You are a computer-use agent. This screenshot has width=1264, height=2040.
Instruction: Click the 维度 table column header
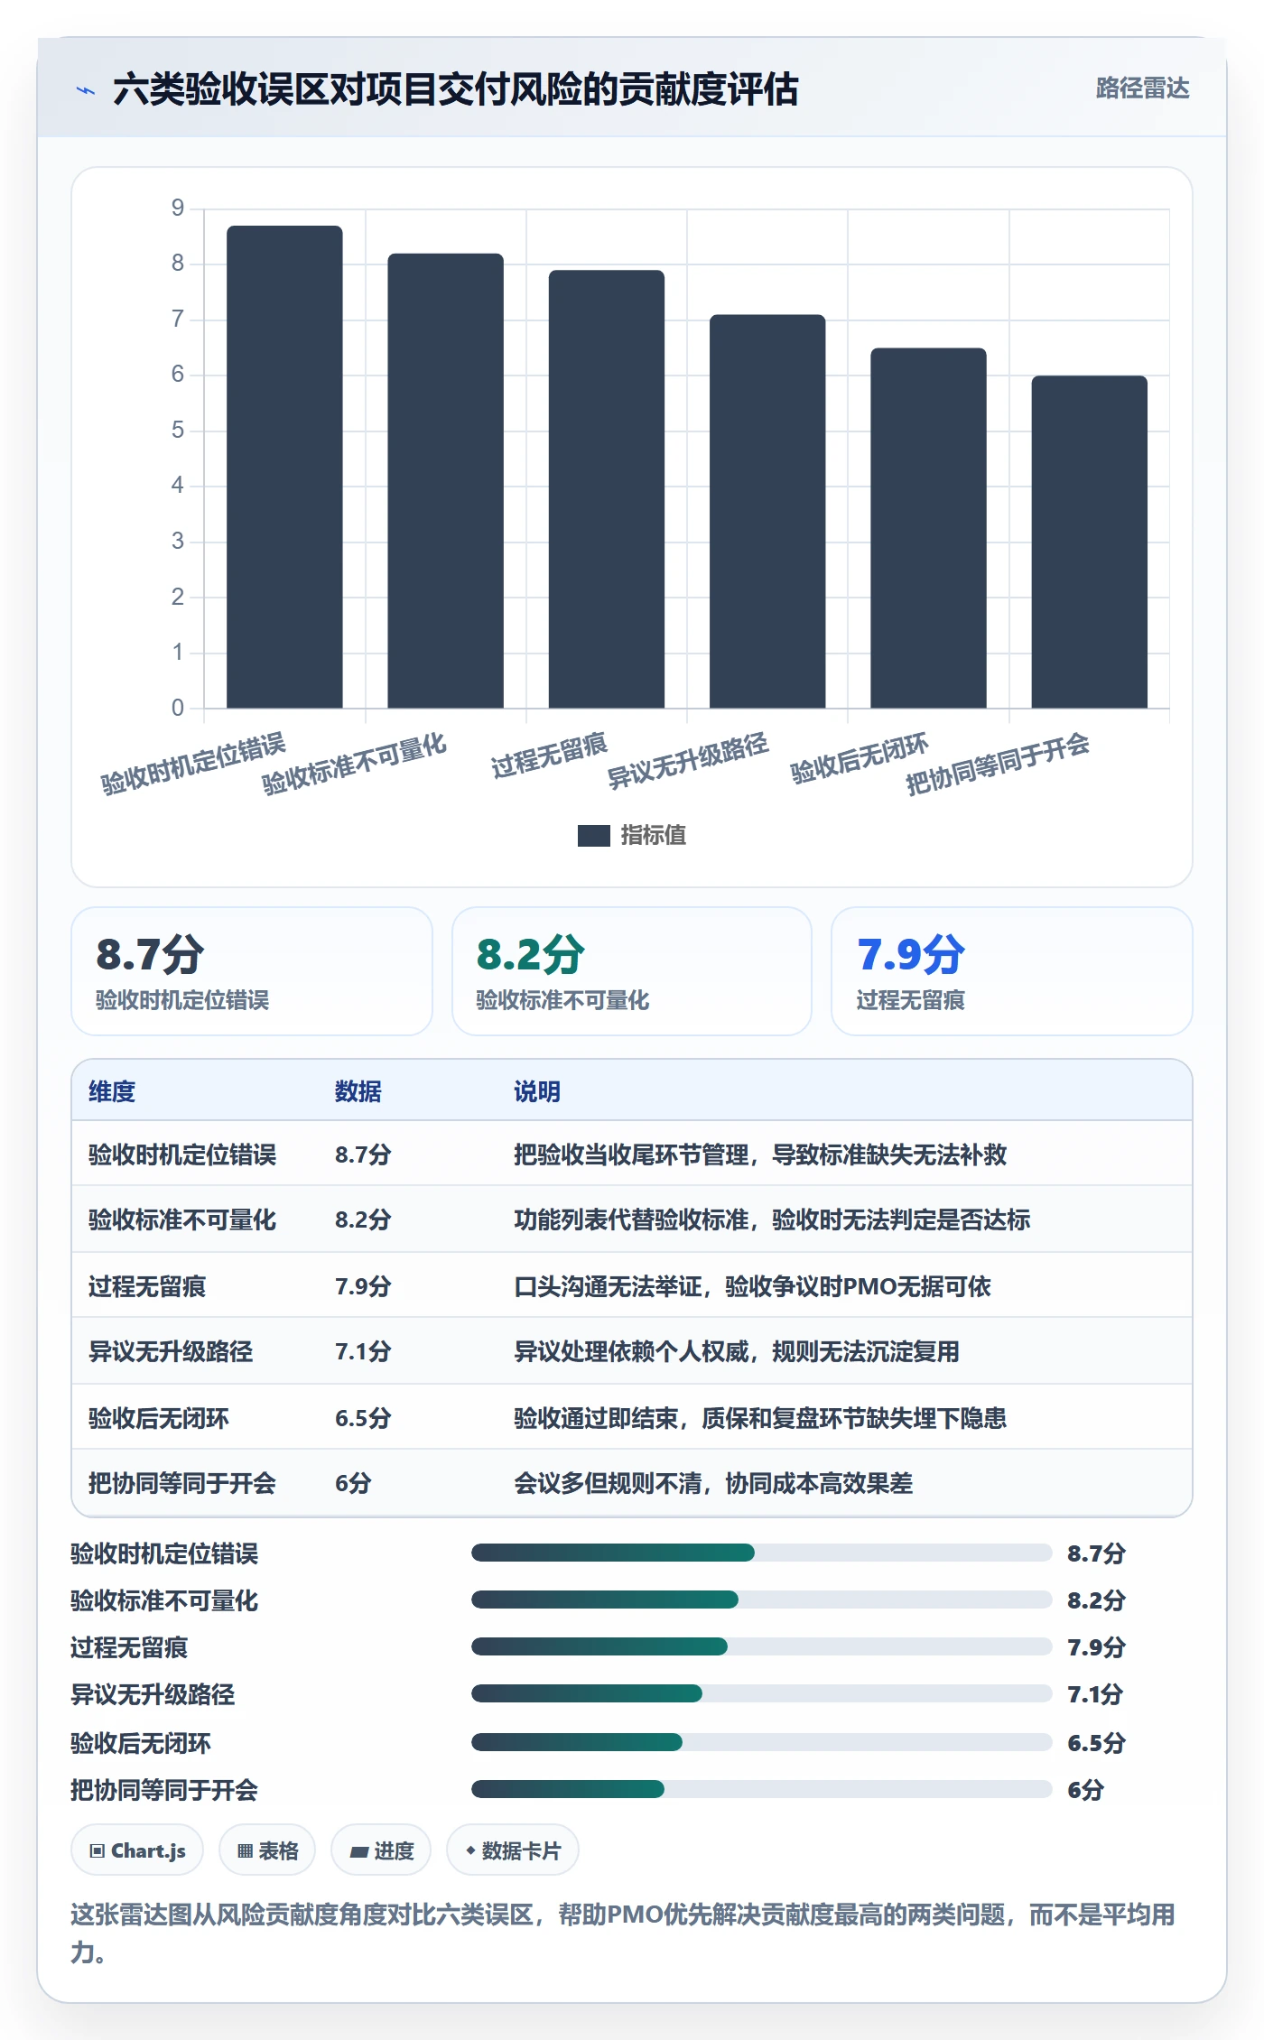[112, 1091]
